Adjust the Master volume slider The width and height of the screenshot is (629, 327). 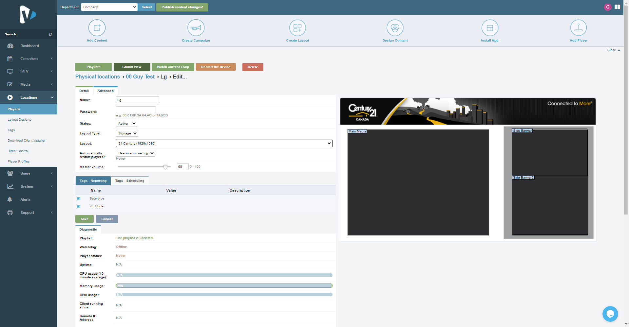tap(166, 167)
